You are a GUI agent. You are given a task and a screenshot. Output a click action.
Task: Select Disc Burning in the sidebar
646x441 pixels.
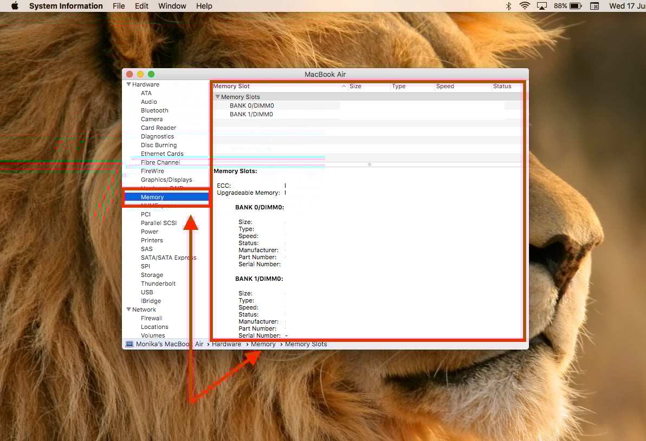(x=159, y=145)
